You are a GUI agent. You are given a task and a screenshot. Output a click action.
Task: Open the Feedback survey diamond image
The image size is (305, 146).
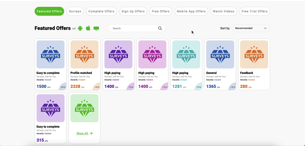pos(254,54)
